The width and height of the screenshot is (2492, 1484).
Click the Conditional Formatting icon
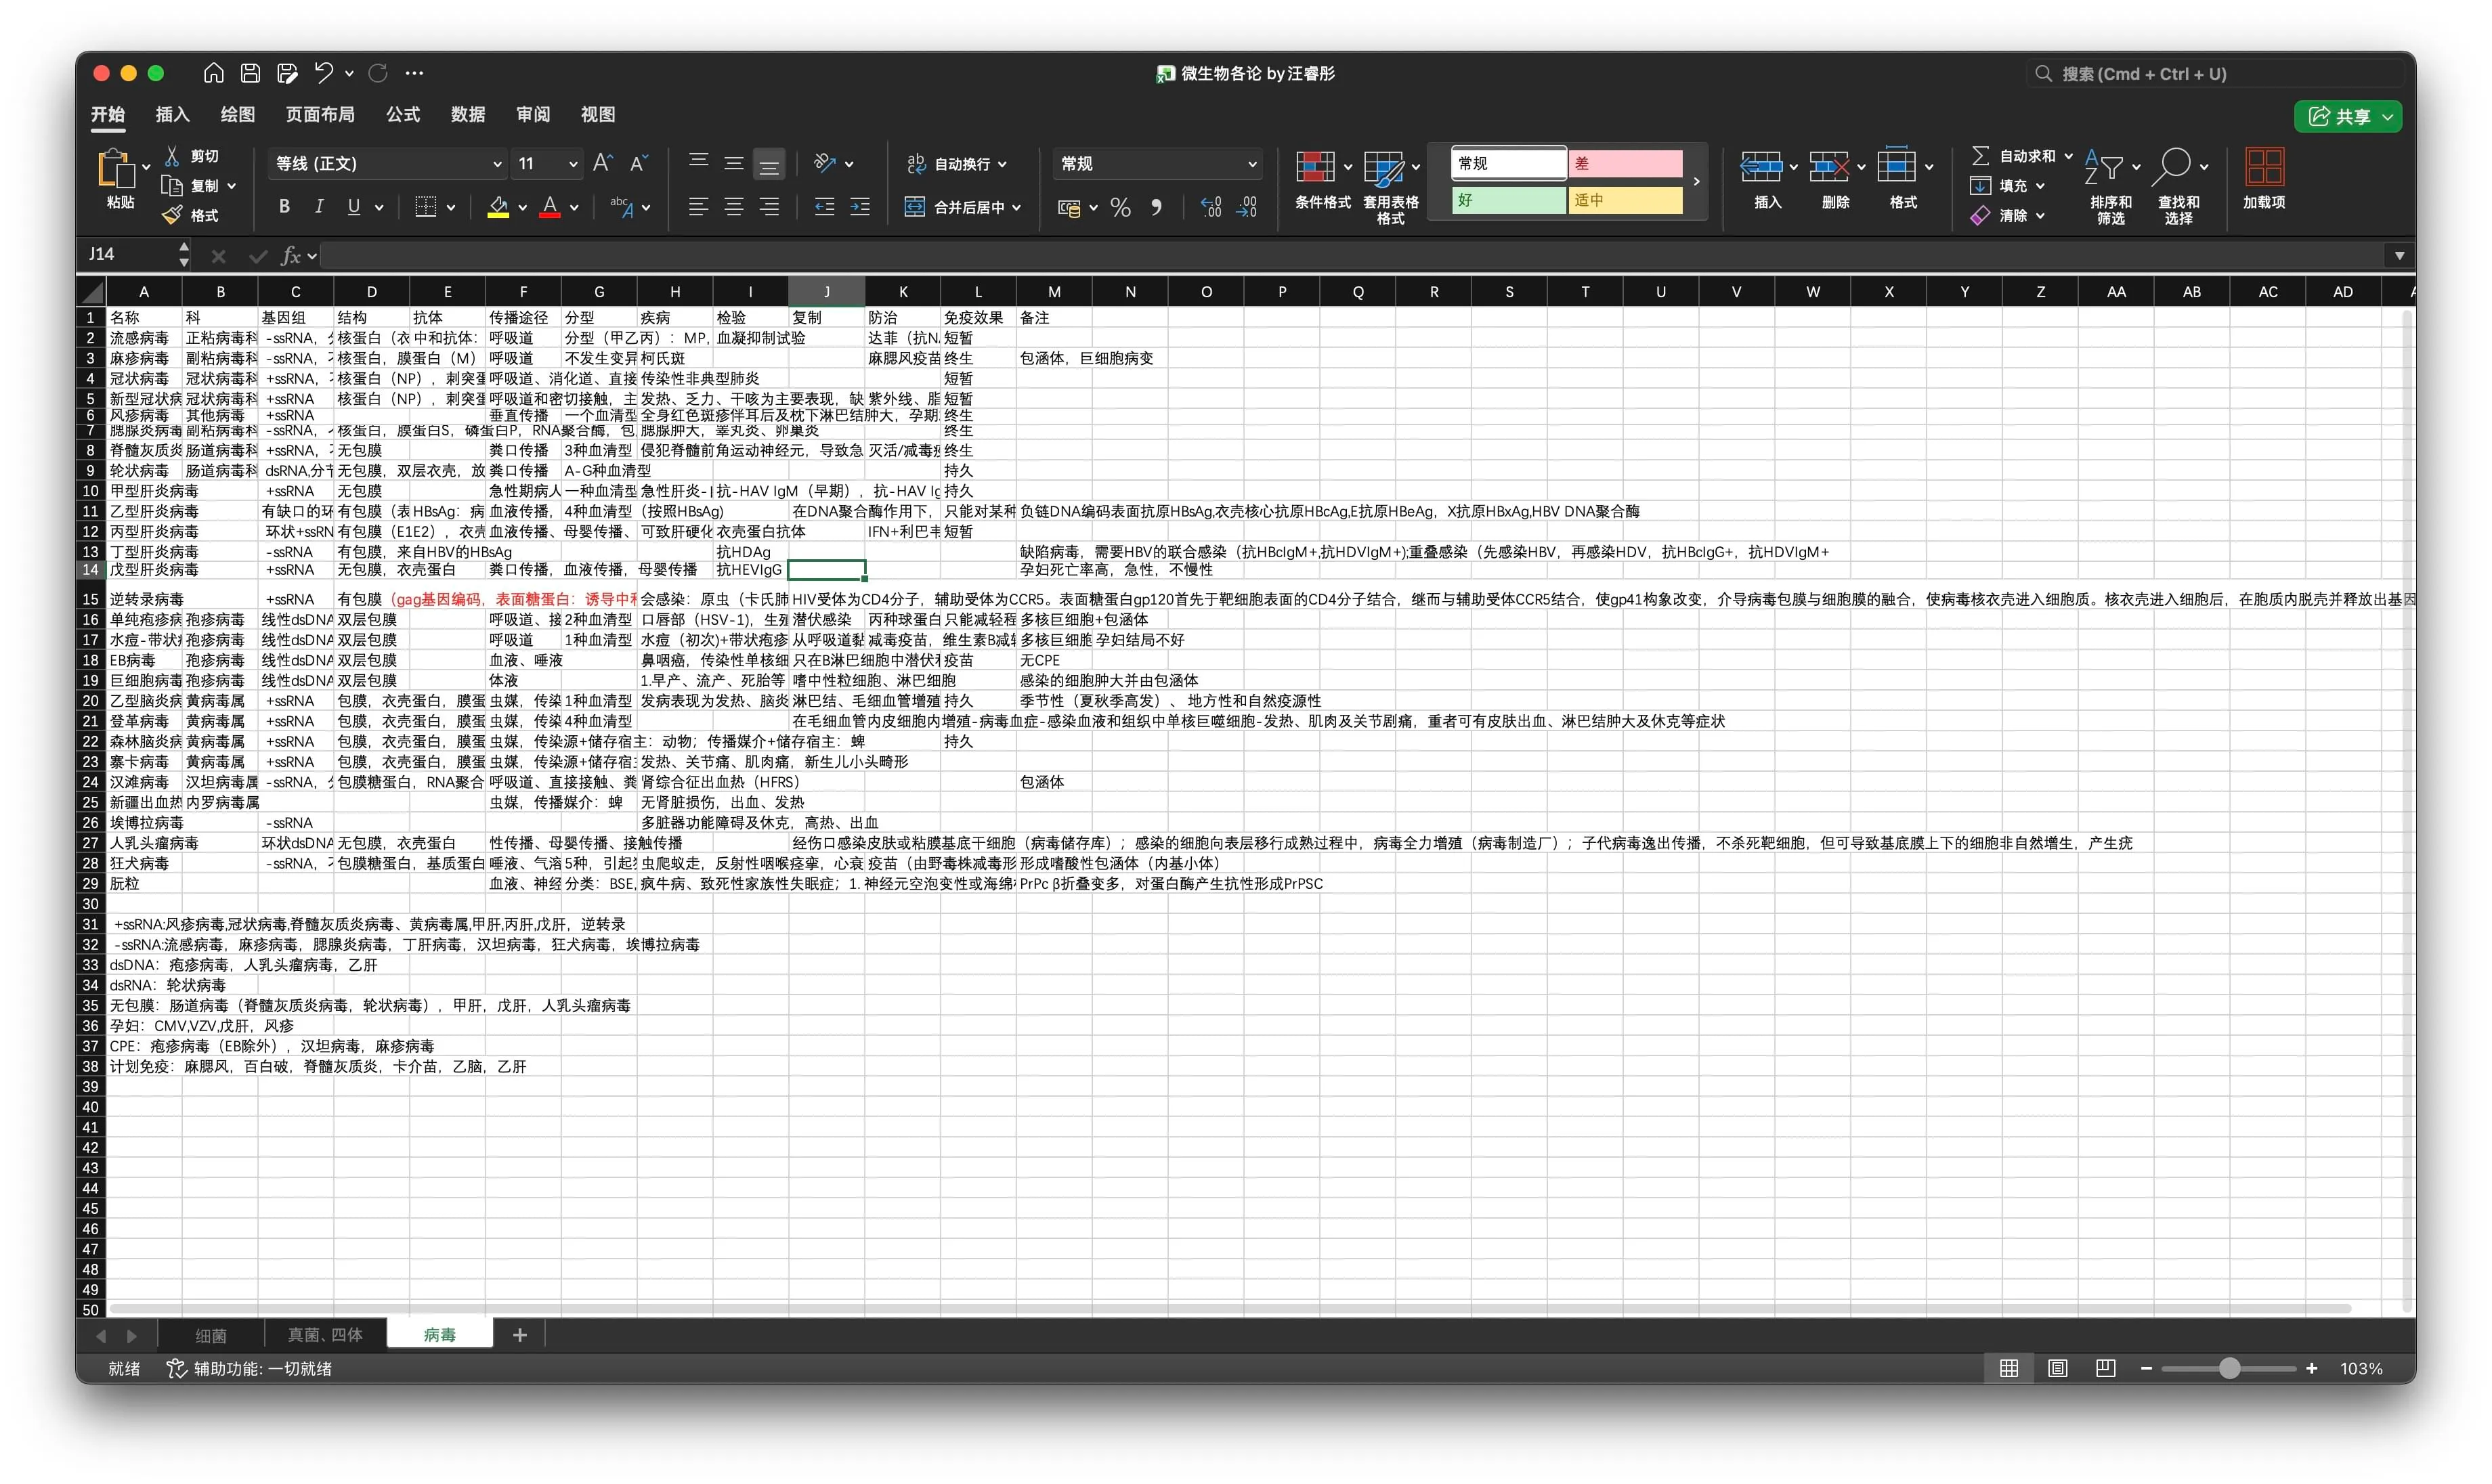[x=1314, y=167]
